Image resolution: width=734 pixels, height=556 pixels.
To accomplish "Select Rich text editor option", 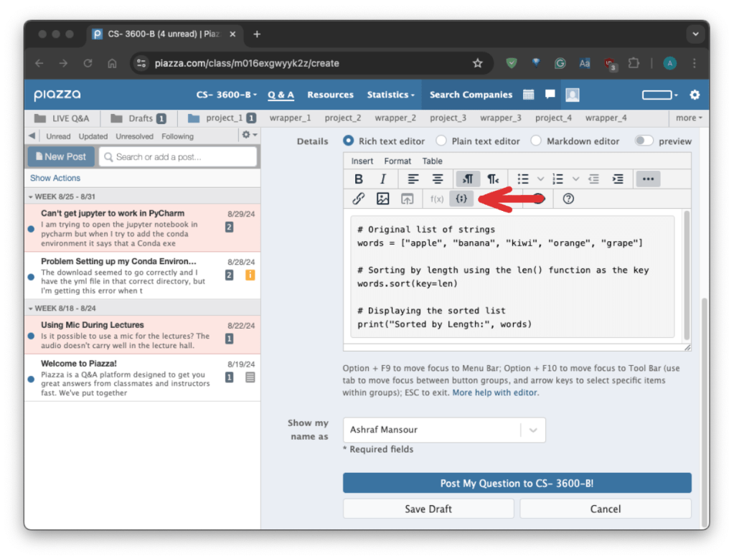I will [348, 141].
